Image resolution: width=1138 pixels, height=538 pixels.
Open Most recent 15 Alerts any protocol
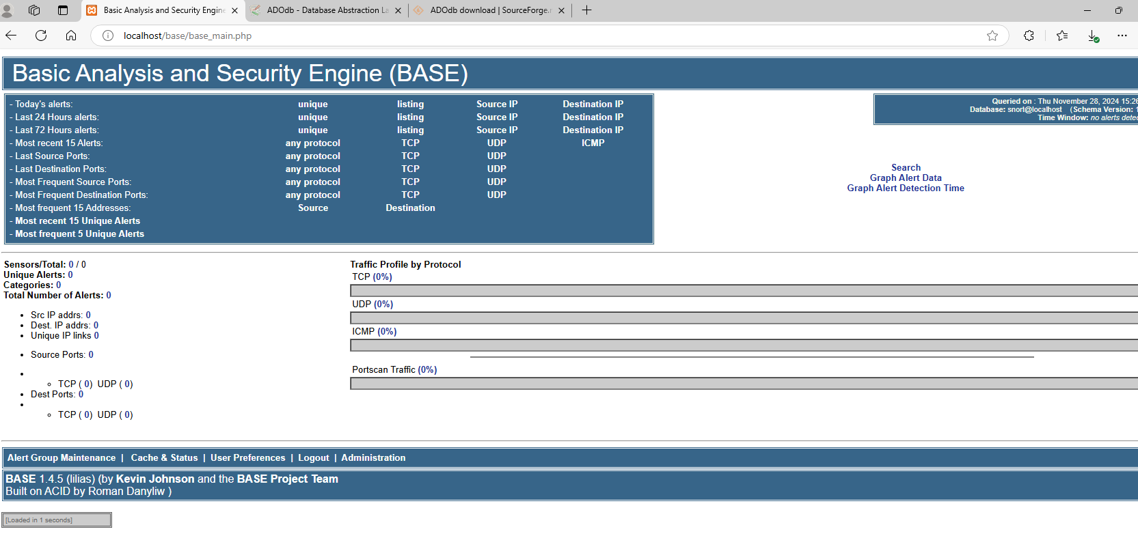pyautogui.click(x=313, y=143)
